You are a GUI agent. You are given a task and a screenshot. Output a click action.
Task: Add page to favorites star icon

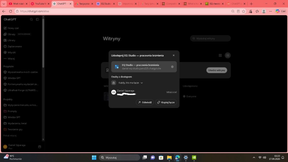244,11
